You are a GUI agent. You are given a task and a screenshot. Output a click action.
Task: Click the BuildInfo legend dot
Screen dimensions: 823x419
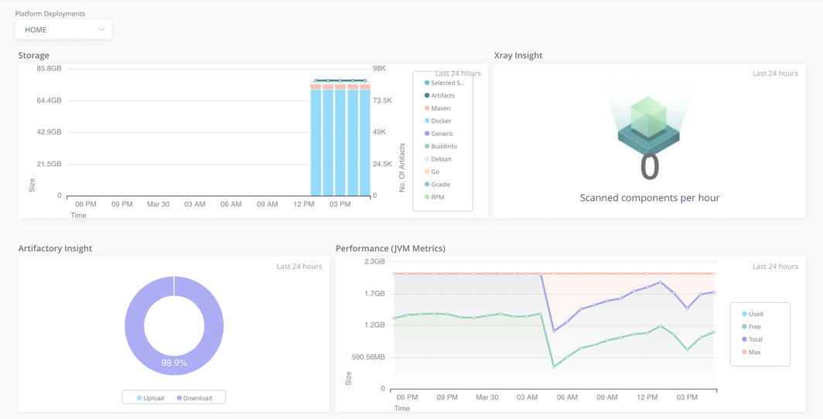427,146
